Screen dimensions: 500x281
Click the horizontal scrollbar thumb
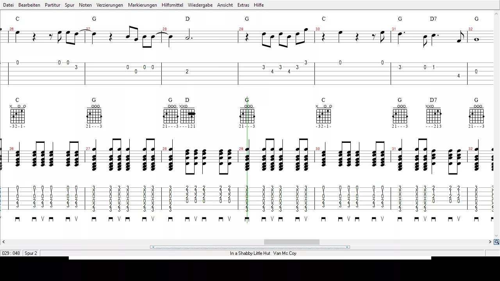(x=291, y=242)
